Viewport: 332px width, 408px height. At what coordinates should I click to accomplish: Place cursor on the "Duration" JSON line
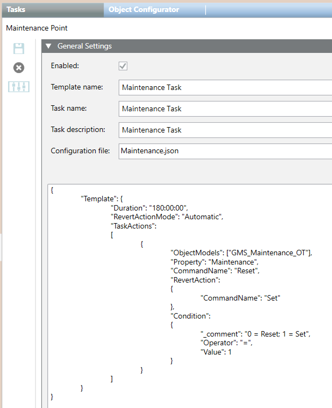pos(149,208)
